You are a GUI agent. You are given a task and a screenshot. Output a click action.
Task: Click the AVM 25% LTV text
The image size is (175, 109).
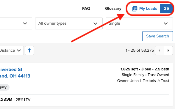(x=15, y=100)
